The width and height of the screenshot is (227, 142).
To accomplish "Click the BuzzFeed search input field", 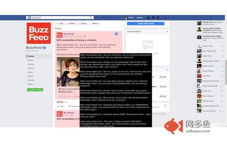I will [60, 17].
